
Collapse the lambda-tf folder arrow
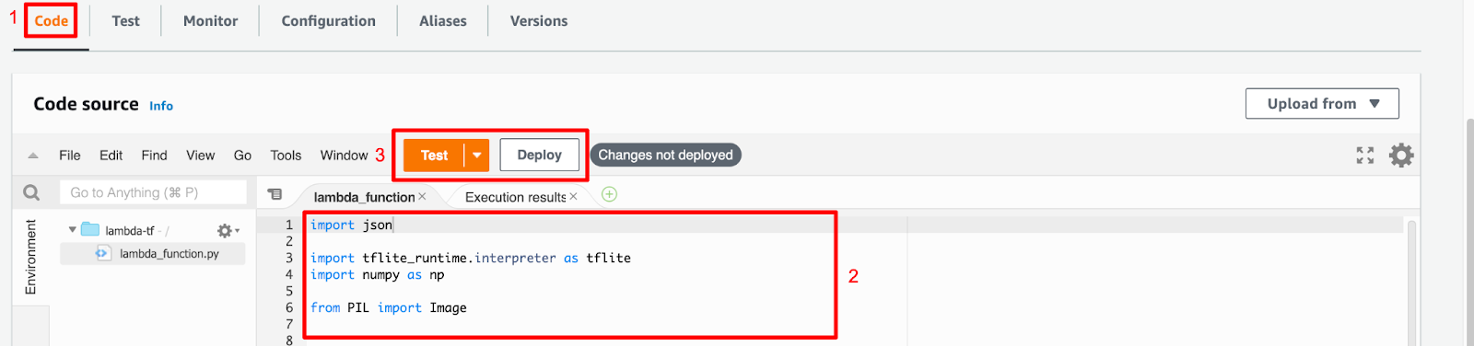(x=72, y=230)
